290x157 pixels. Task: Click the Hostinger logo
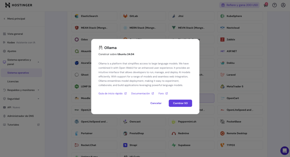pos(18,5)
